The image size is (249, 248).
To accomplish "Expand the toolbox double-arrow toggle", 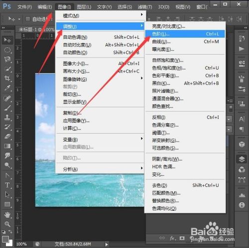I will point(3,28).
